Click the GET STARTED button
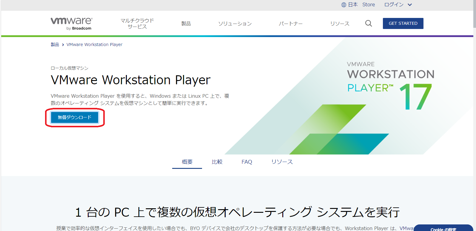 403,23
